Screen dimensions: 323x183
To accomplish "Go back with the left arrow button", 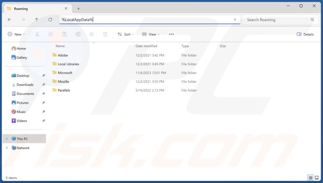I will pyautogui.click(x=9, y=20).
